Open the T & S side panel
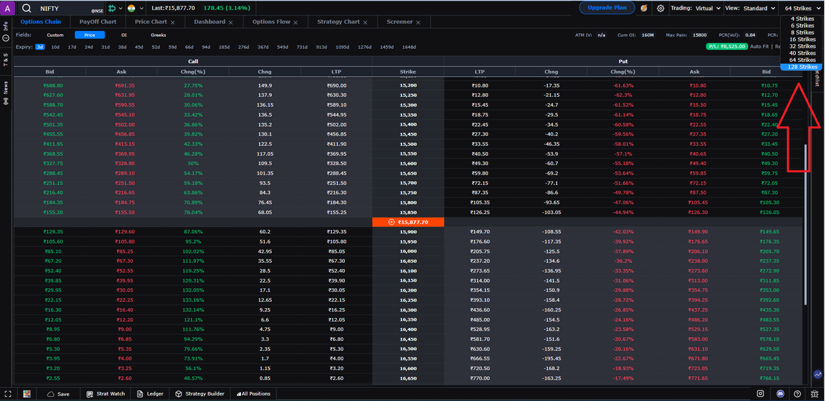826x401 pixels. point(6,60)
